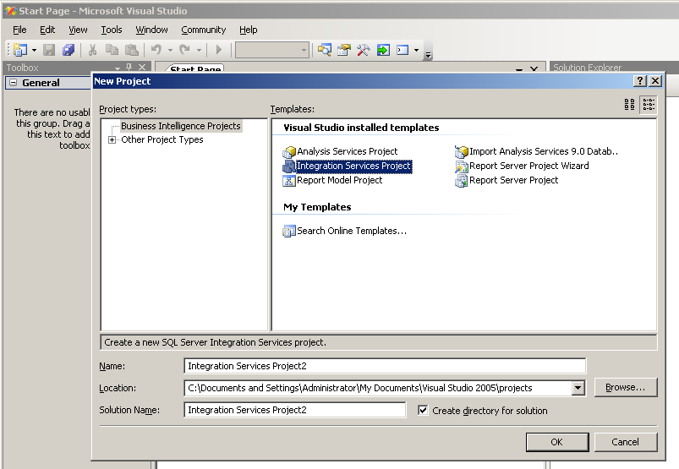Click the Solution Explorer panel title

588,68
